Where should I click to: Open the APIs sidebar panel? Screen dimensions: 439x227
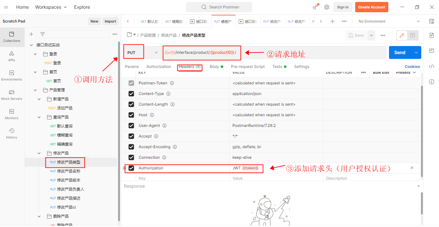pyautogui.click(x=12, y=56)
